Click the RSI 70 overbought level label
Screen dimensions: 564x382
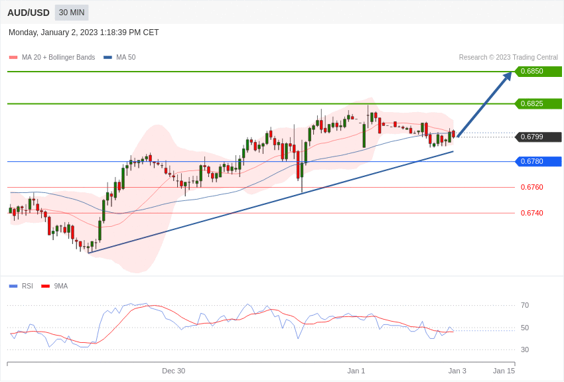point(525,306)
